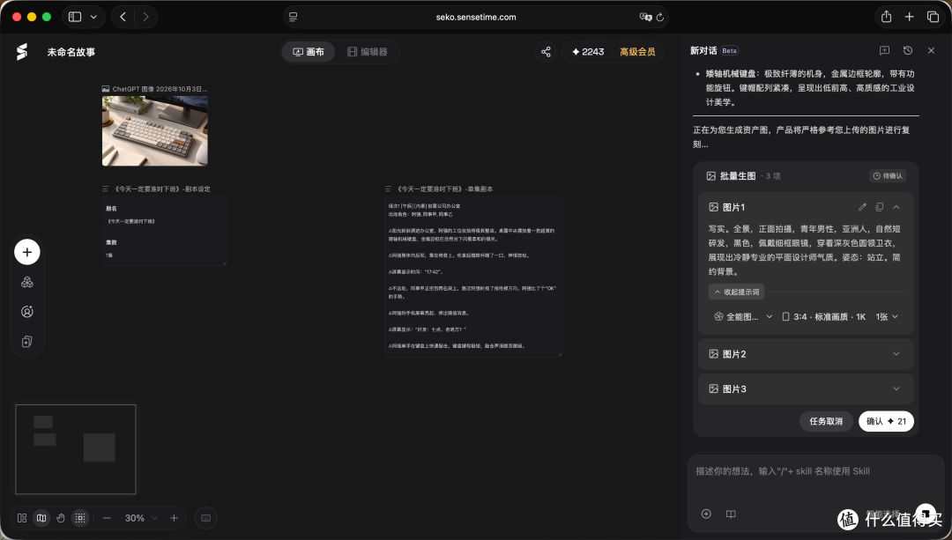The image size is (952, 540).
Task: Click the seko.sensetime.com address bar
Action: tap(475, 17)
